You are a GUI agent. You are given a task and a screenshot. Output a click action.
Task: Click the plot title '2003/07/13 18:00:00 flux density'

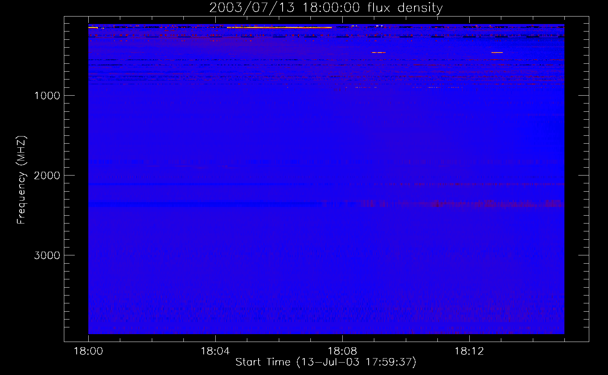click(x=326, y=7)
